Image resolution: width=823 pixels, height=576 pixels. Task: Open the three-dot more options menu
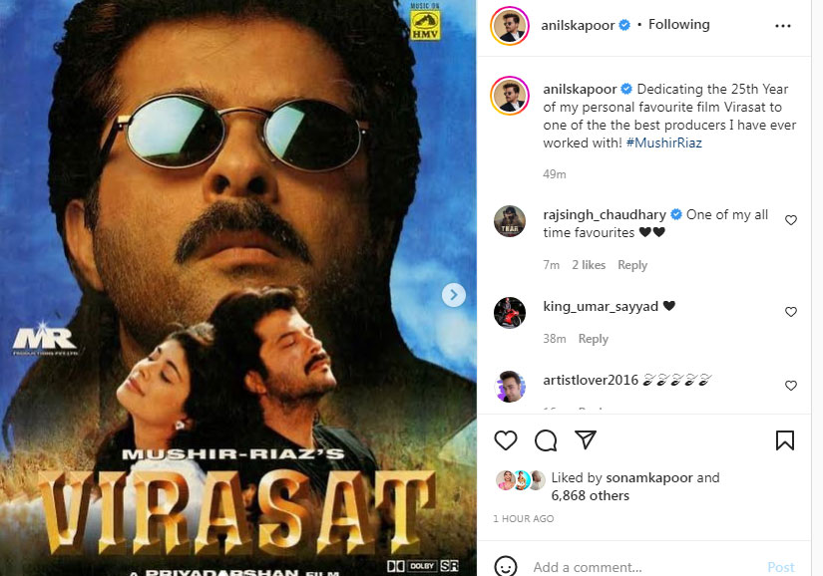pyautogui.click(x=782, y=26)
